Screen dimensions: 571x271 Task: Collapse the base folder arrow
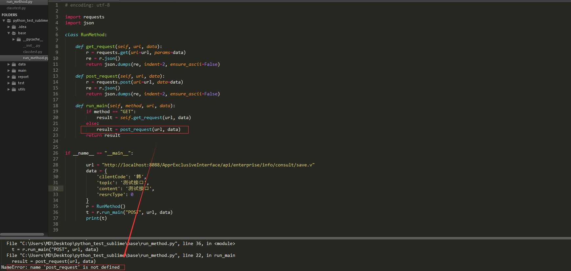(9, 33)
